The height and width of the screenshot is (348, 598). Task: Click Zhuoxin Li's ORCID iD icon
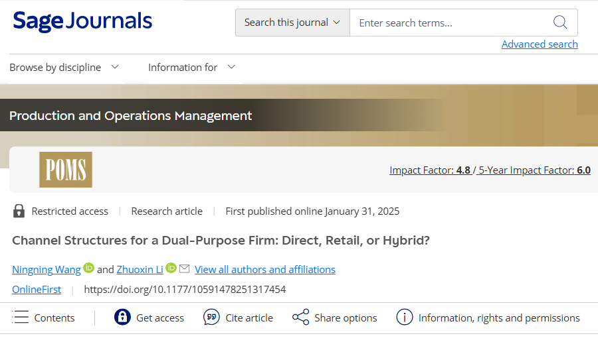point(171,268)
